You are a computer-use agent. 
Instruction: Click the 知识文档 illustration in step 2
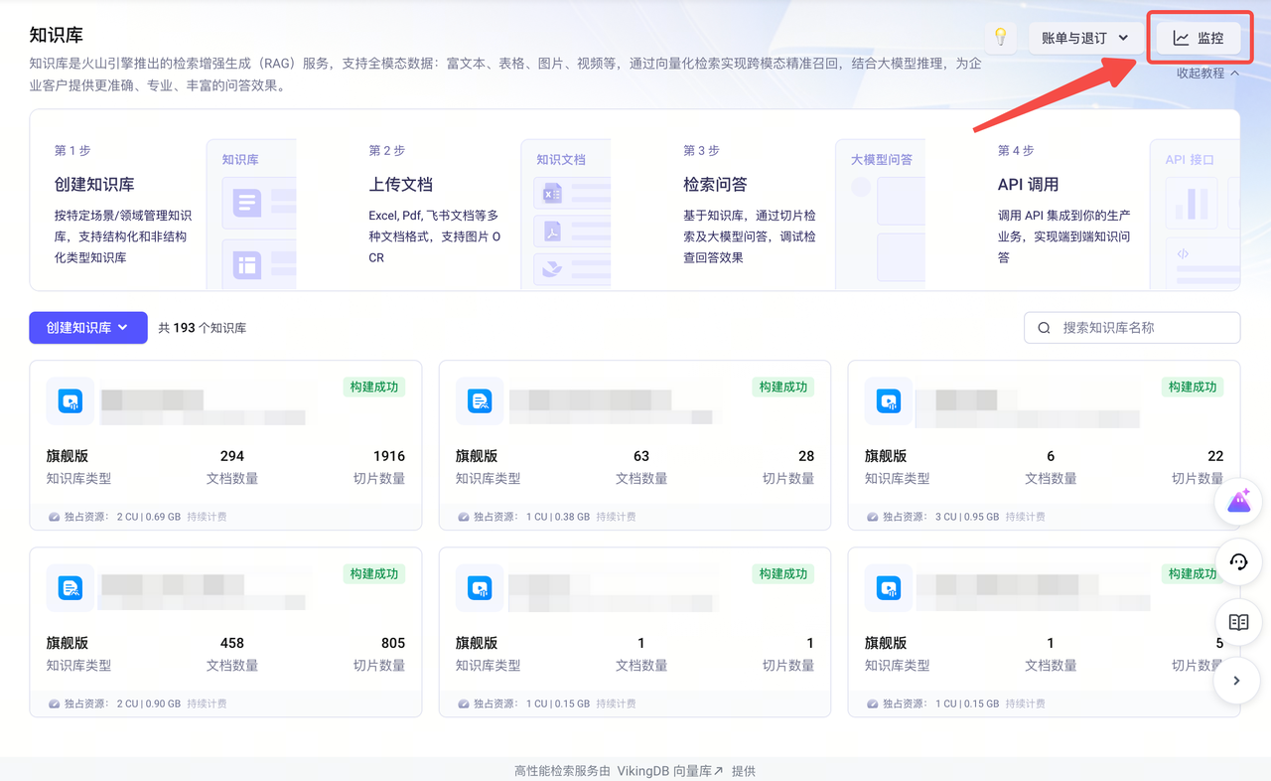pyautogui.click(x=566, y=215)
